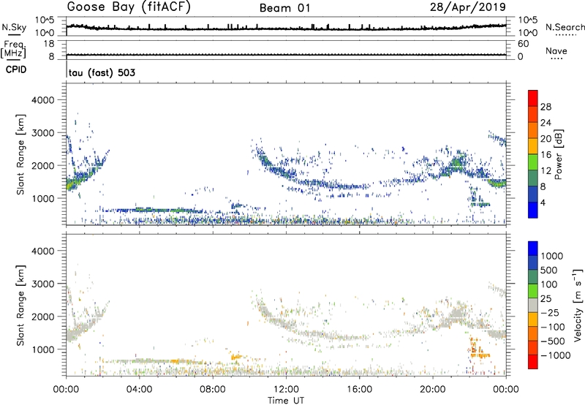The width and height of the screenshot is (585, 405).
Task: Click the 'N.Sky' axis label
Action: tap(14, 27)
